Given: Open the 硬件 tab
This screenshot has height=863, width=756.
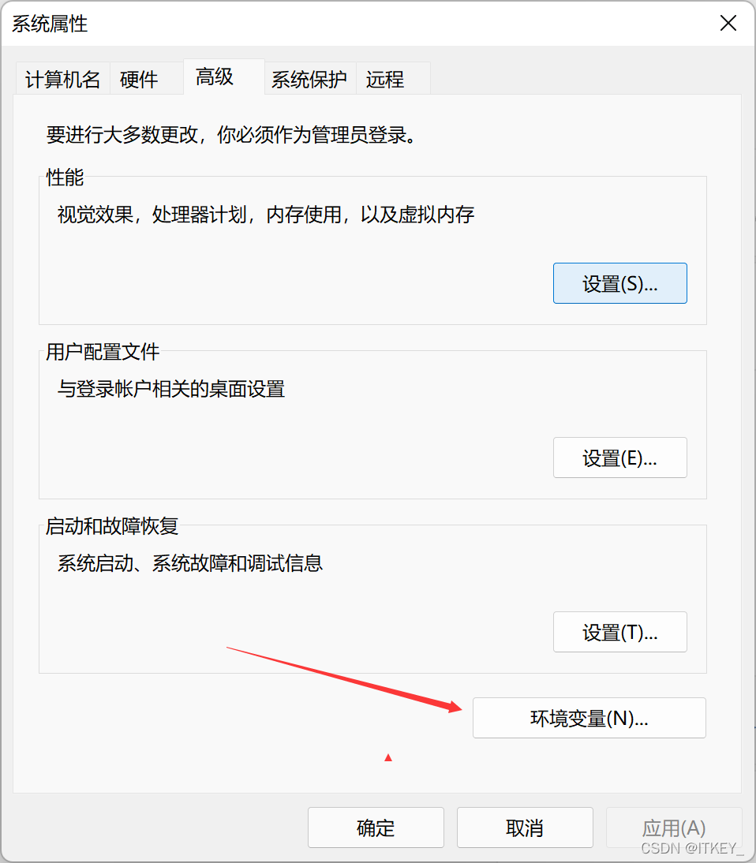Looking at the screenshot, I should click(147, 79).
